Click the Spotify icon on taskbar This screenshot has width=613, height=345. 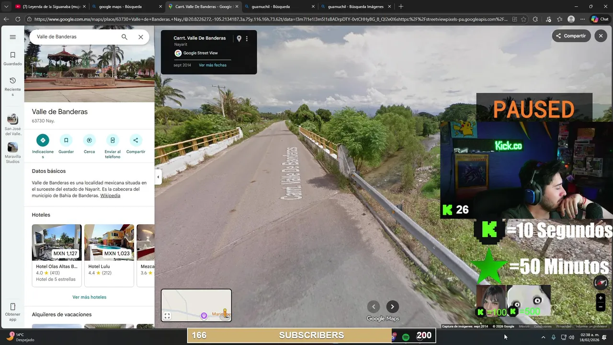[x=406, y=337]
